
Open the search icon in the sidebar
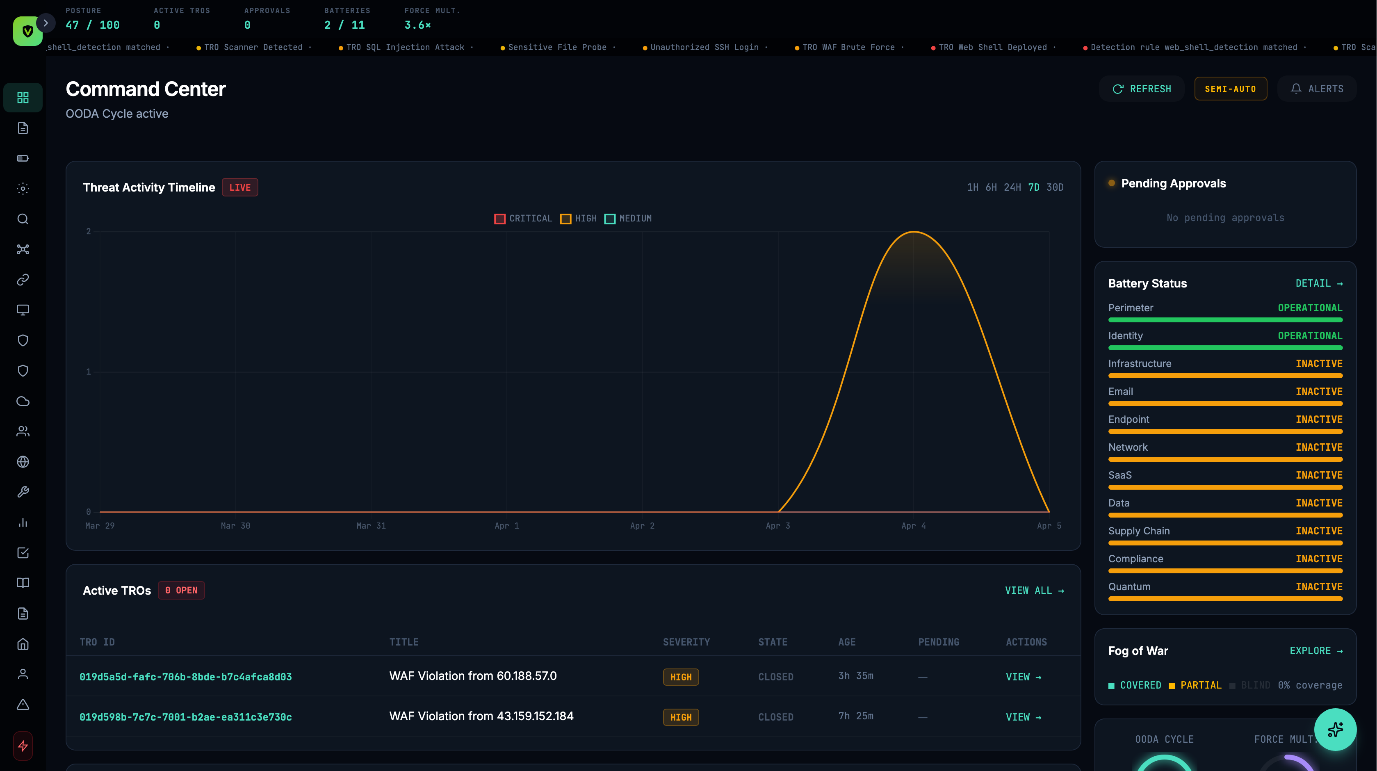(x=23, y=219)
